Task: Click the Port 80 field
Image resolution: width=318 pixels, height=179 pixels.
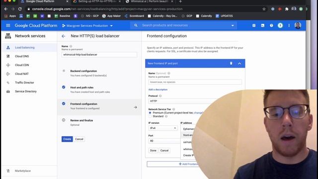Action: [x=164, y=141]
